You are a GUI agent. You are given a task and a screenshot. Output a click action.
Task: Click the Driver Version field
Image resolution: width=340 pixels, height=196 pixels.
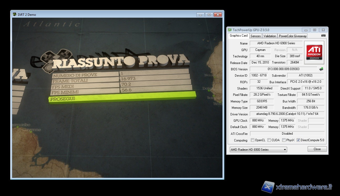click(x=287, y=114)
